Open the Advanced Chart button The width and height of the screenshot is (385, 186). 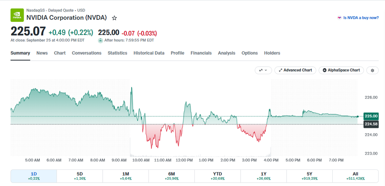pos(295,70)
